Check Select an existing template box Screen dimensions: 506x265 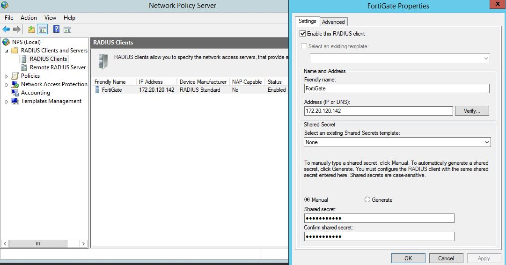pos(304,46)
